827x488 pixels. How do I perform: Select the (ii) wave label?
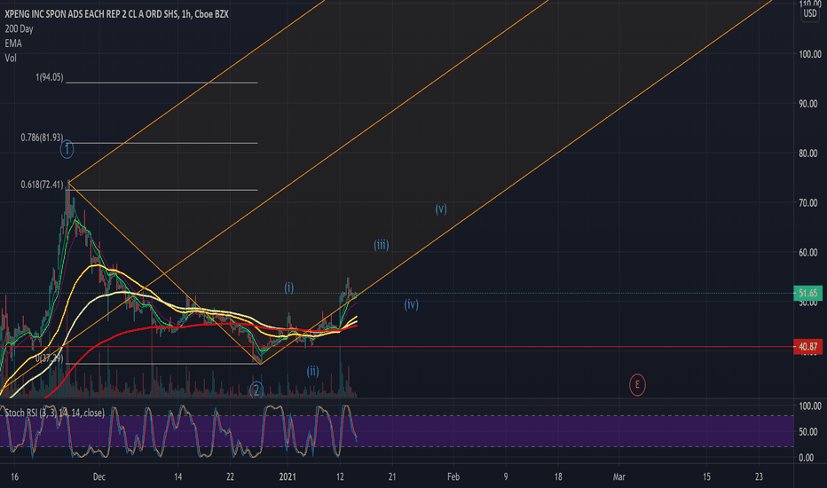point(312,371)
